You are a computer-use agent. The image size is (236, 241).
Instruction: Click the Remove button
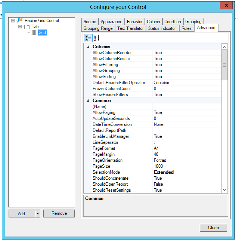[x=59, y=213]
